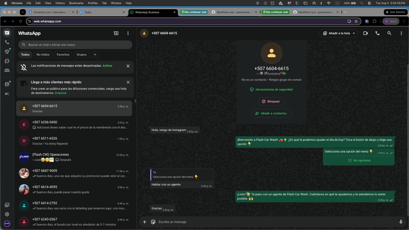This screenshot has width=409, height=230.
Task: Open Spotlight search in the menu bar
Action: tap(361, 3)
